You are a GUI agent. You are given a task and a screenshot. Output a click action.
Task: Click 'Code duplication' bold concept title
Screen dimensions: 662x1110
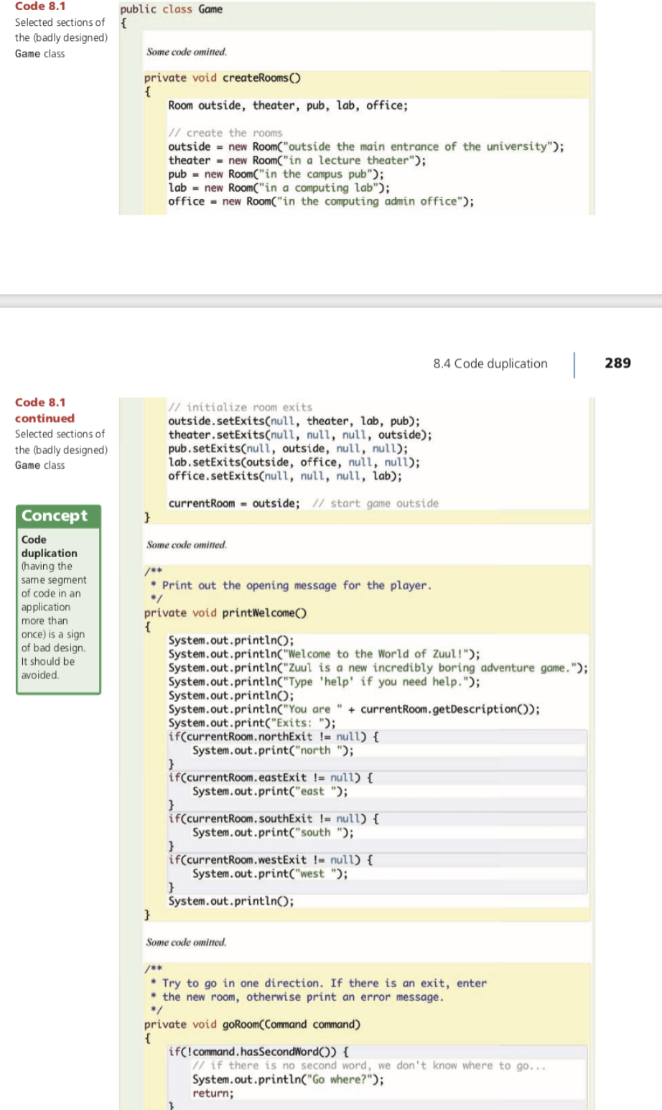(49, 546)
